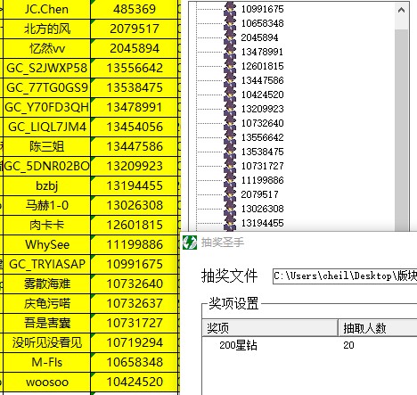Select the 200星钻 prize row
Screen dimensions: 417x395
click(310, 345)
